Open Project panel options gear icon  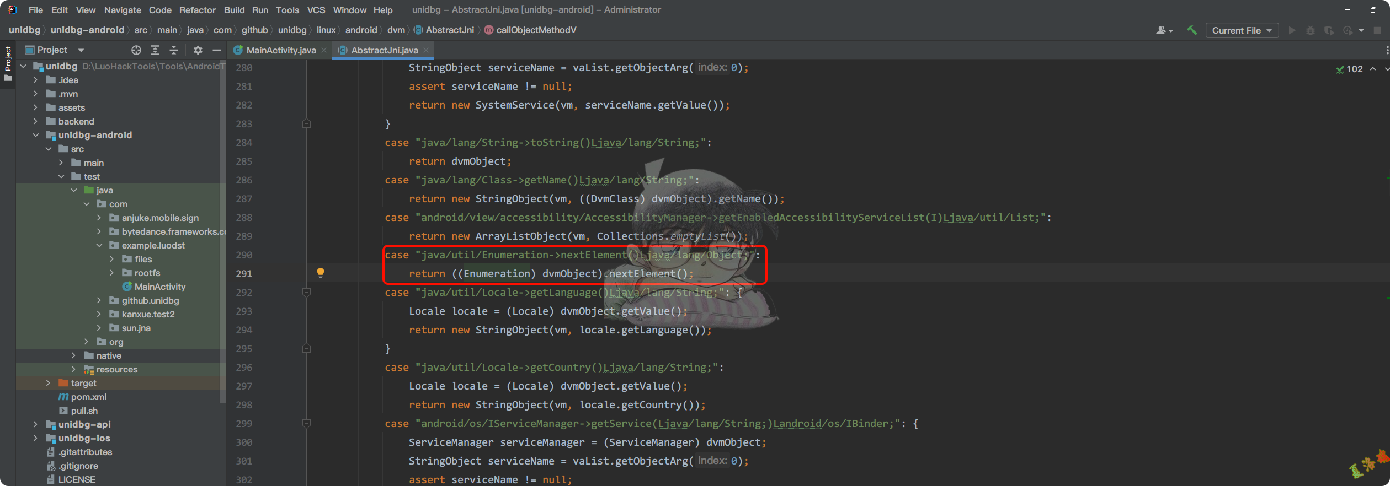pos(198,50)
